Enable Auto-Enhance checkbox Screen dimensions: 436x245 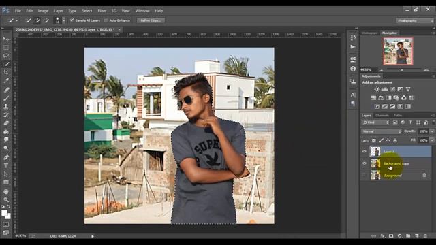pos(106,20)
